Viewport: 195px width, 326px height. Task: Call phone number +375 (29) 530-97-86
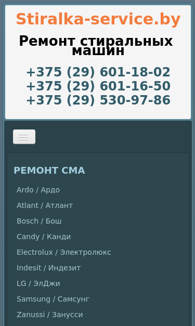[98, 100]
